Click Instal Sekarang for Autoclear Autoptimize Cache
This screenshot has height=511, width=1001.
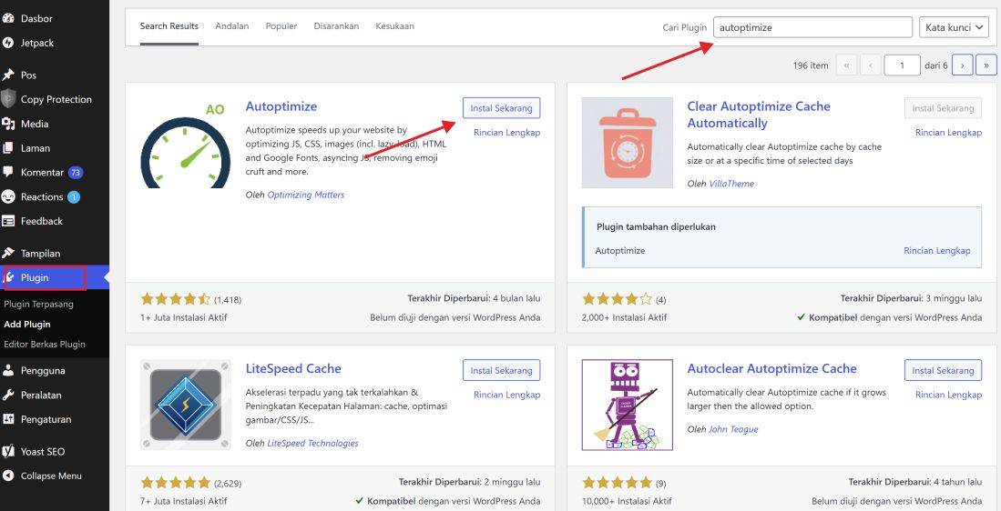943,370
